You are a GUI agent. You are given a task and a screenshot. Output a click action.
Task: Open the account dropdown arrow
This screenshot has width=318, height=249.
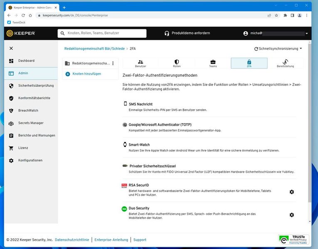(307, 33)
